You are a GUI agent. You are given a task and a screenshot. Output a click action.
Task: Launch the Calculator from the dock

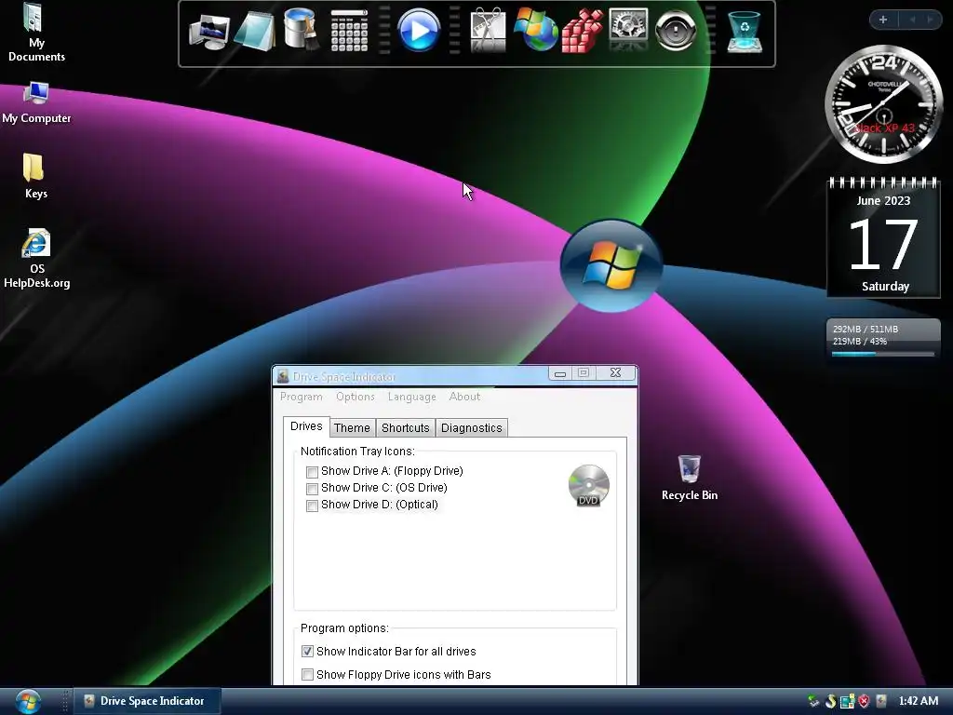pyautogui.click(x=349, y=31)
